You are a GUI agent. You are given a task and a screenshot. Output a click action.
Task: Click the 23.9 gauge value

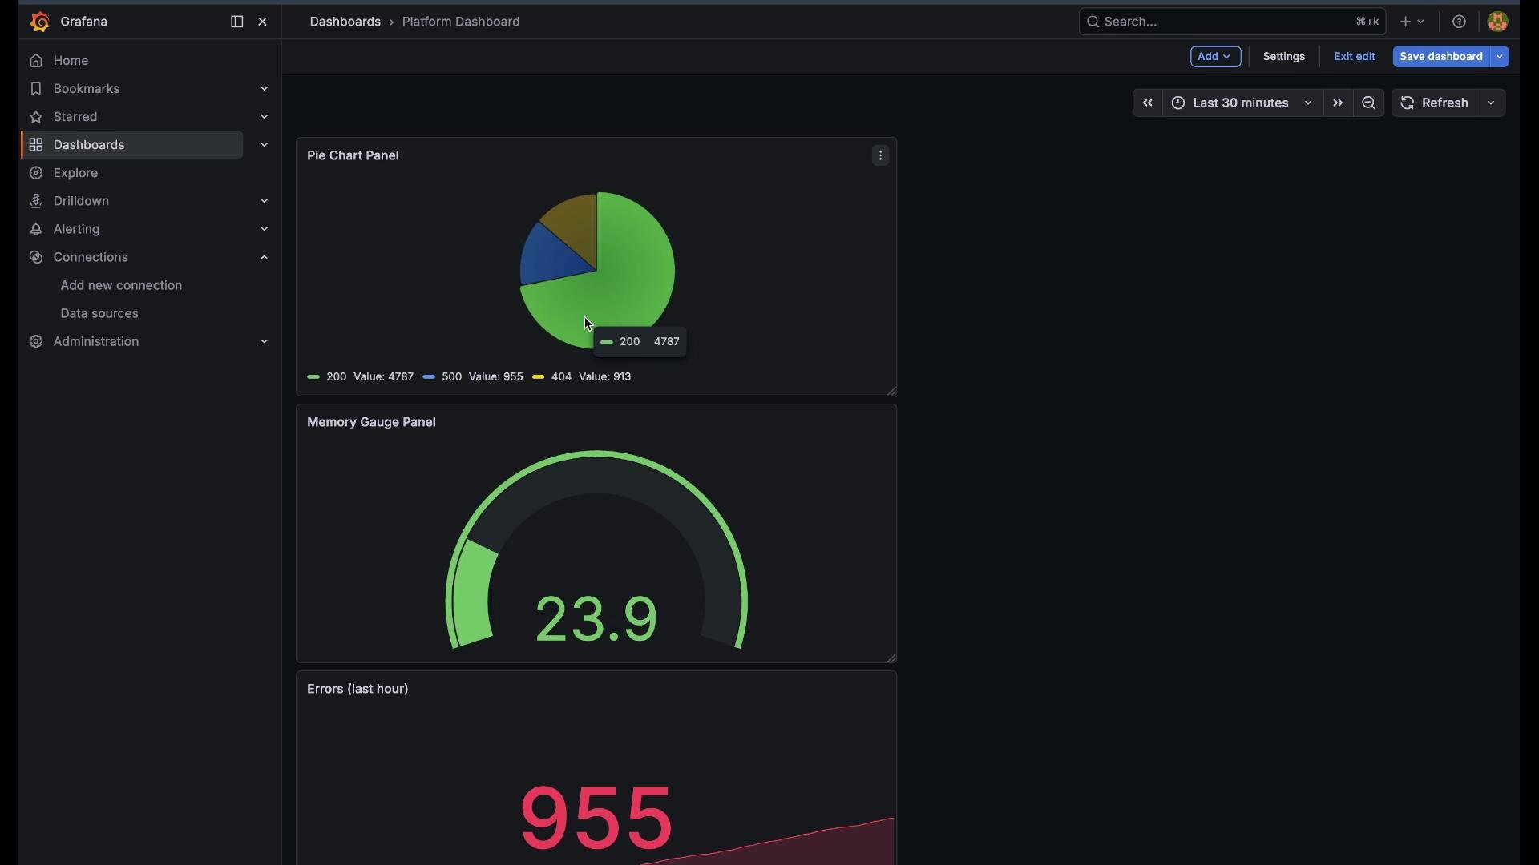596,619
